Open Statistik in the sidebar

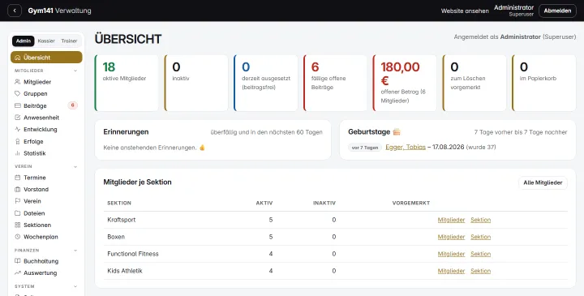(x=46, y=153)
